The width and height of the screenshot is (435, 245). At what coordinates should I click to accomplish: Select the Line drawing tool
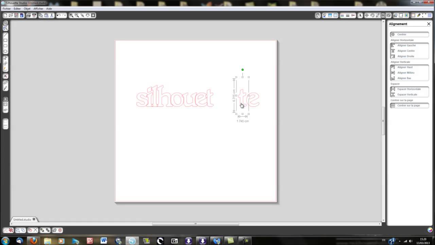click(5, 35)
